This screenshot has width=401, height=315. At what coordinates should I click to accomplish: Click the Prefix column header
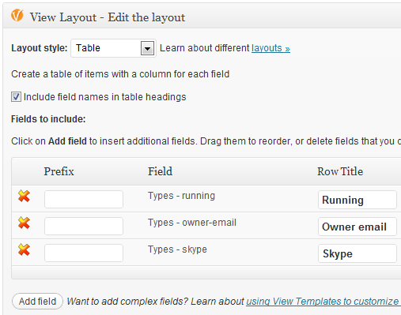coord(59,171)
